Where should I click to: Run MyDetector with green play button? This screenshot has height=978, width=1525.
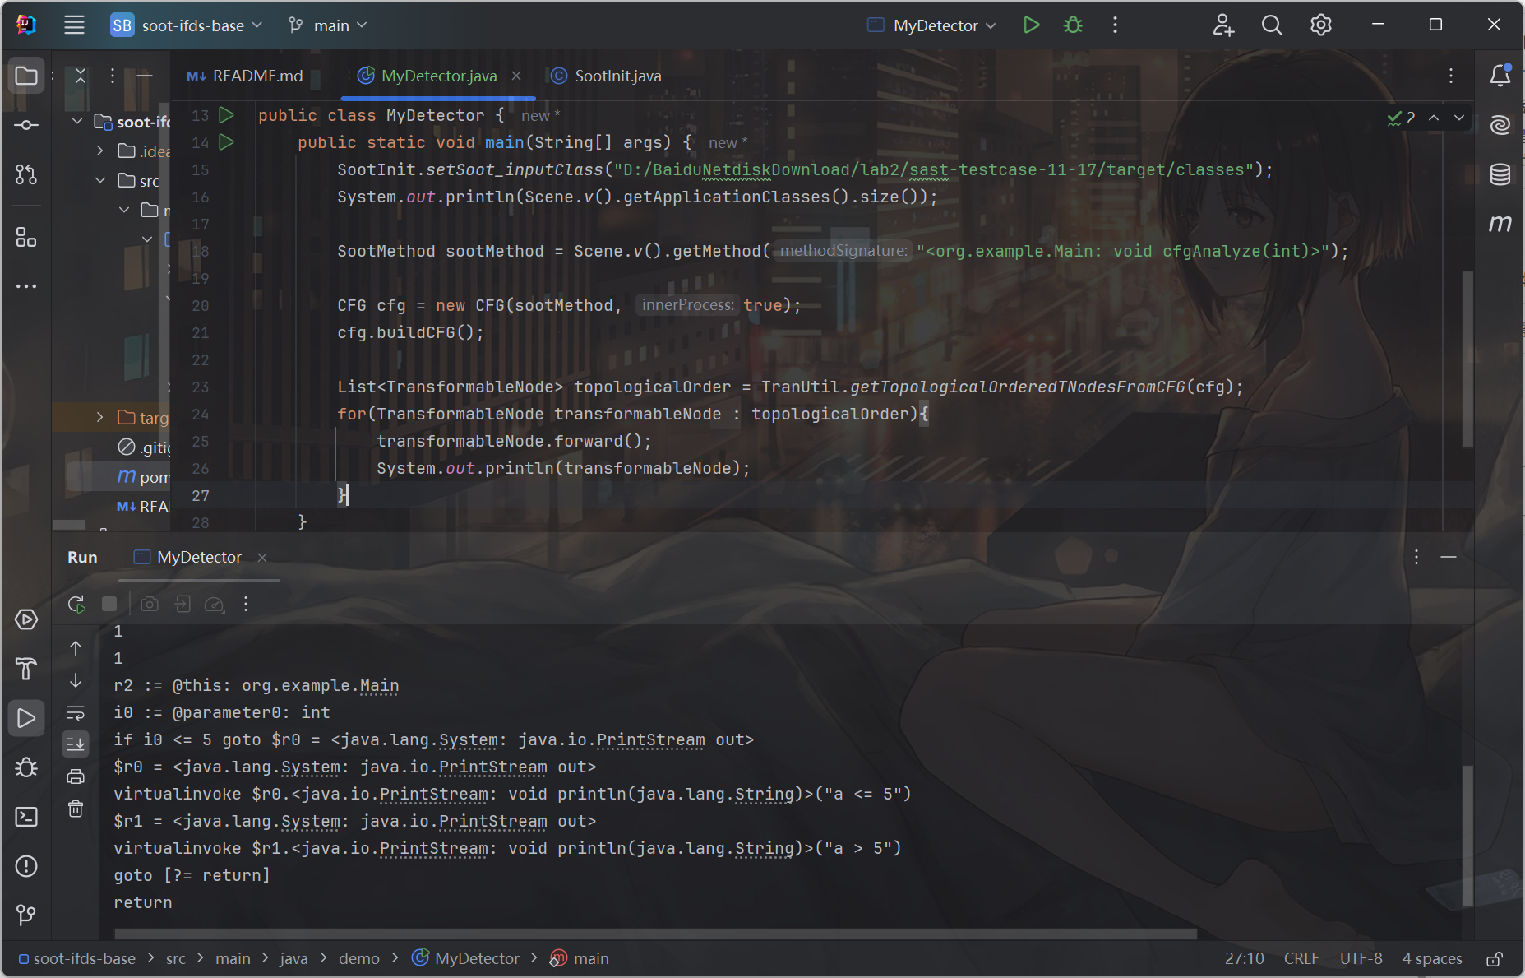click(x=1031, y=25)
